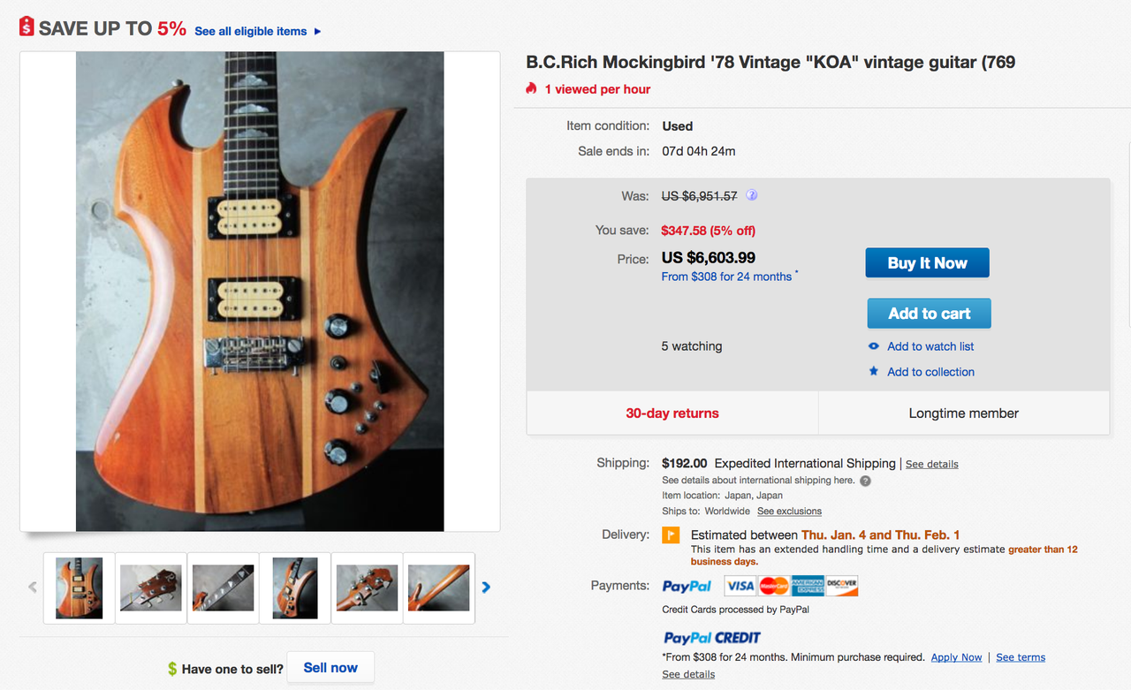Expand See all eligible items arrow
Viewport: 1131px width, 690px height.
coord(318,31)
